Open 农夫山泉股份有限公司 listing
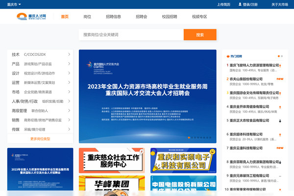294x196 pixels. coord(246,79)
